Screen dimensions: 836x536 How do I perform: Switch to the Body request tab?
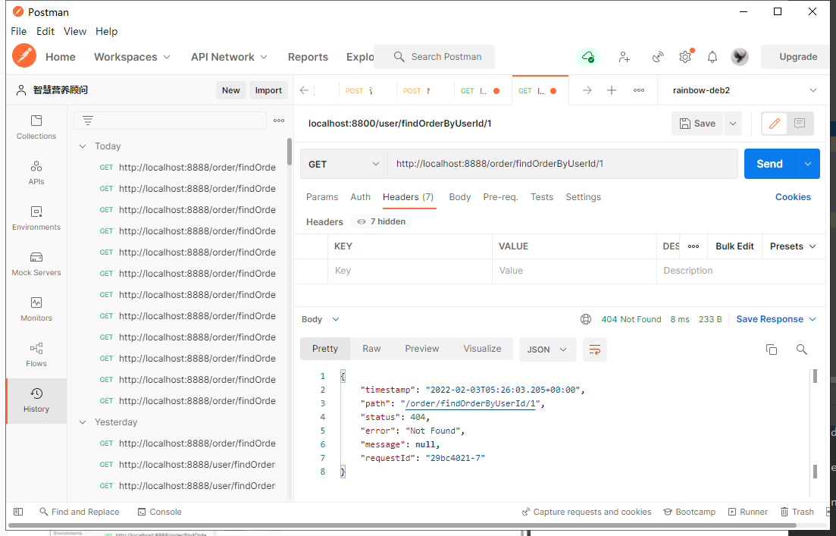coord(459,197)
